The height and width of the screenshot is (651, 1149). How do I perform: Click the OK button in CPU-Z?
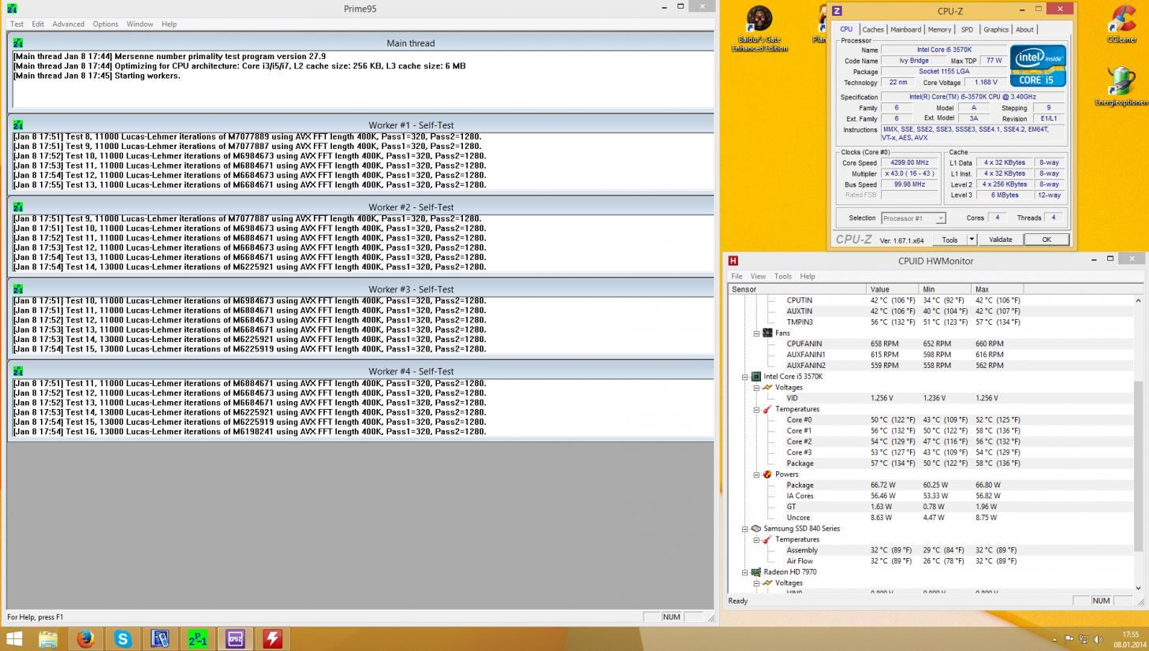point(1046,240)
